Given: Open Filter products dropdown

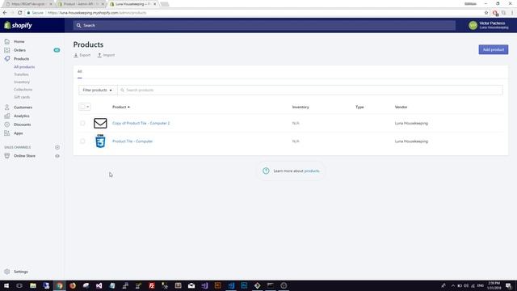Looking at the screenshot, I should (x=98, y=90).
